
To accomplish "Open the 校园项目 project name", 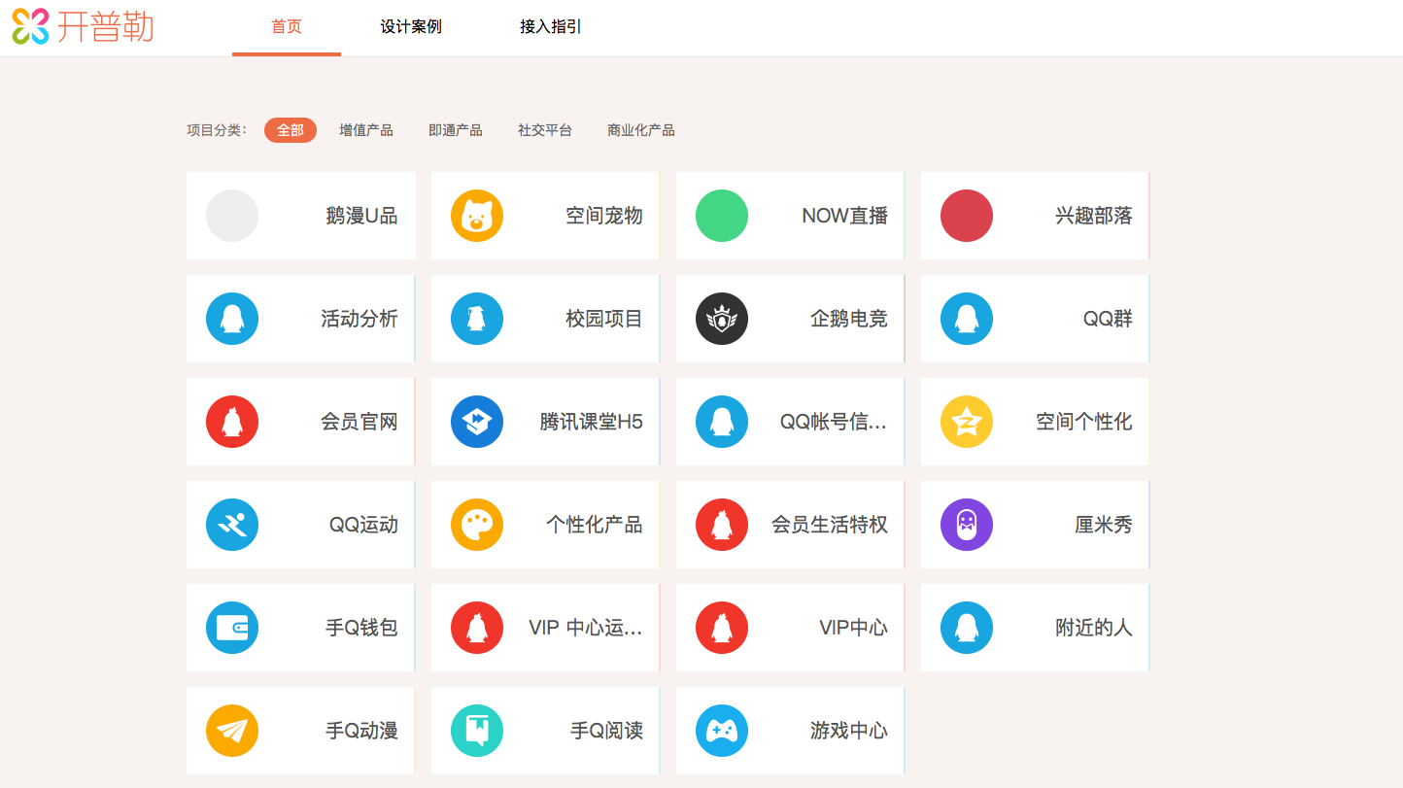I will 604,319.
